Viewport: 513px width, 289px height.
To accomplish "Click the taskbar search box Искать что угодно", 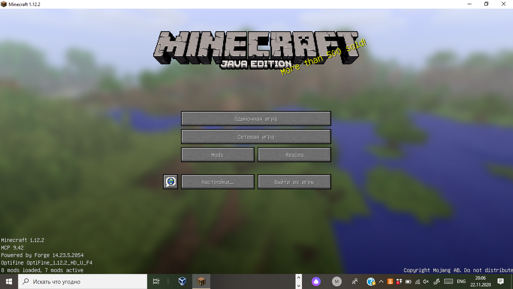I will point(83,282).
